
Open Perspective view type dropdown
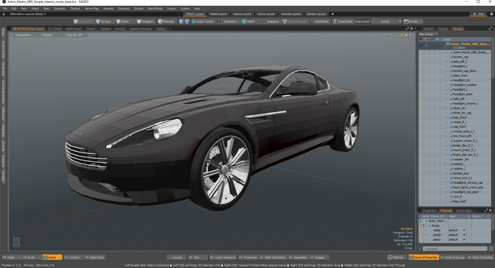pyautogui.click(x=23, y=35)
